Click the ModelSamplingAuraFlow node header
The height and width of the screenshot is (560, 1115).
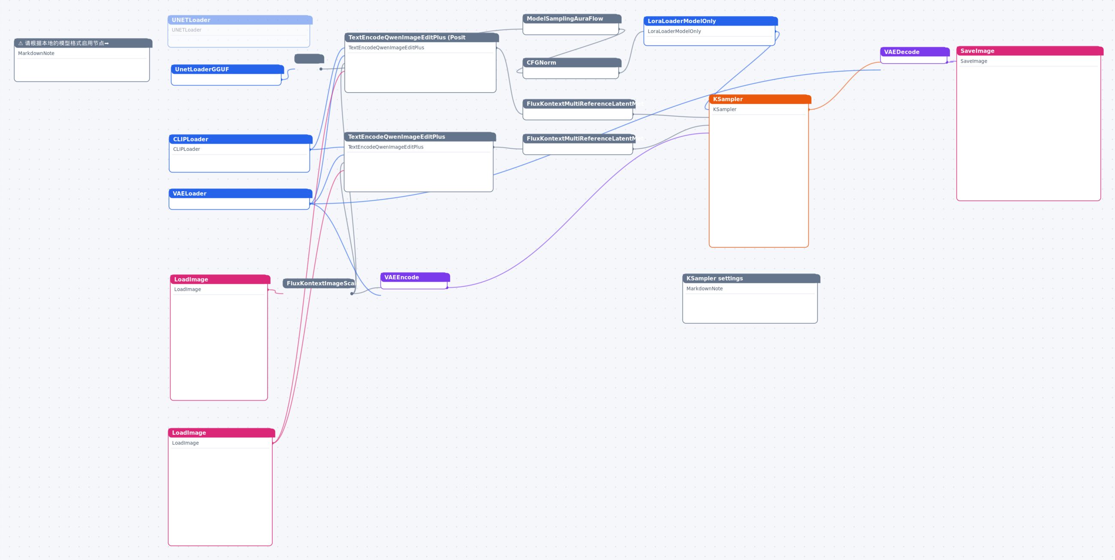pos(572,18)
